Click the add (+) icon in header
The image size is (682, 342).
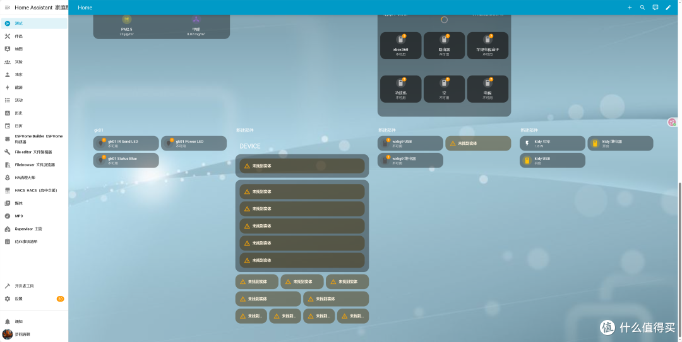click(630, 8)
